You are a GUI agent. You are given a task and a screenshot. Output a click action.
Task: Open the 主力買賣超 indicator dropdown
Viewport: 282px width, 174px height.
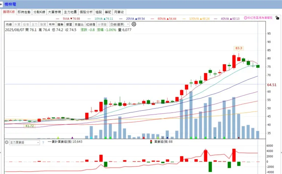click(24, 142)
